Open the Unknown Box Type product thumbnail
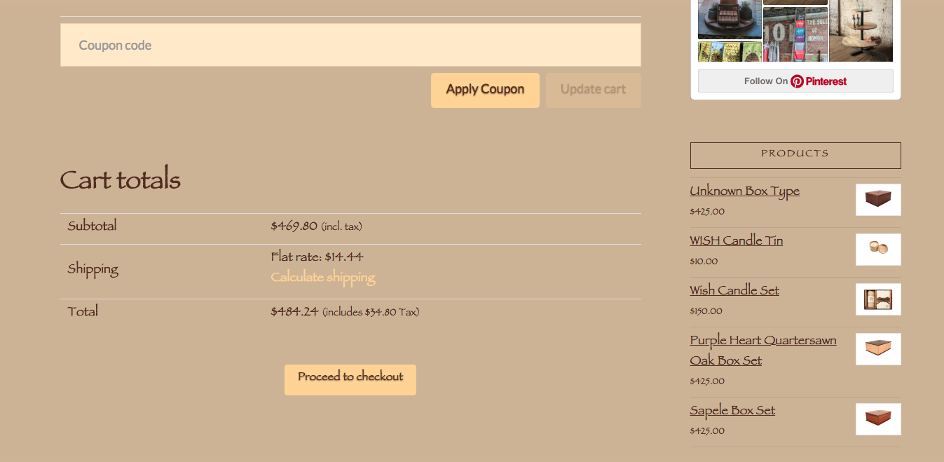 tap(877, 200)
